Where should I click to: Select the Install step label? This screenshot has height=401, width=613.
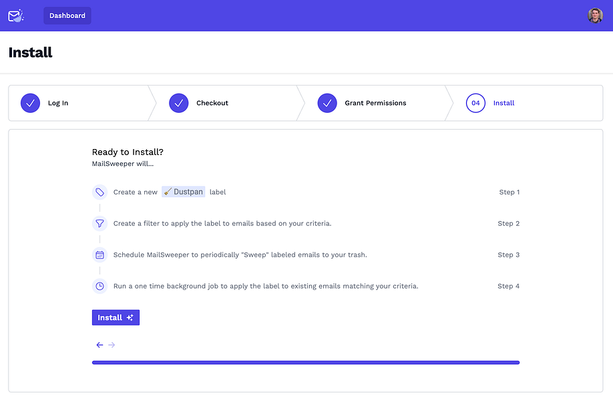click(503, 103)
